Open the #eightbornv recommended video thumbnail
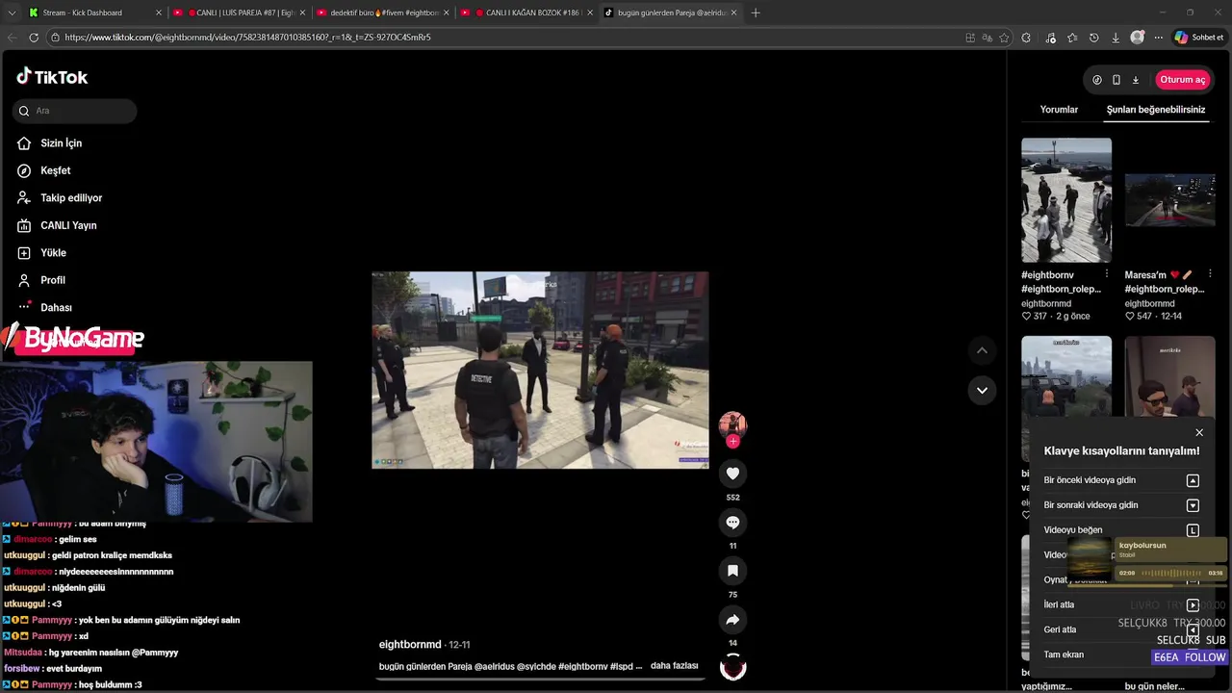1232x693 pixels. point(1066,200)
